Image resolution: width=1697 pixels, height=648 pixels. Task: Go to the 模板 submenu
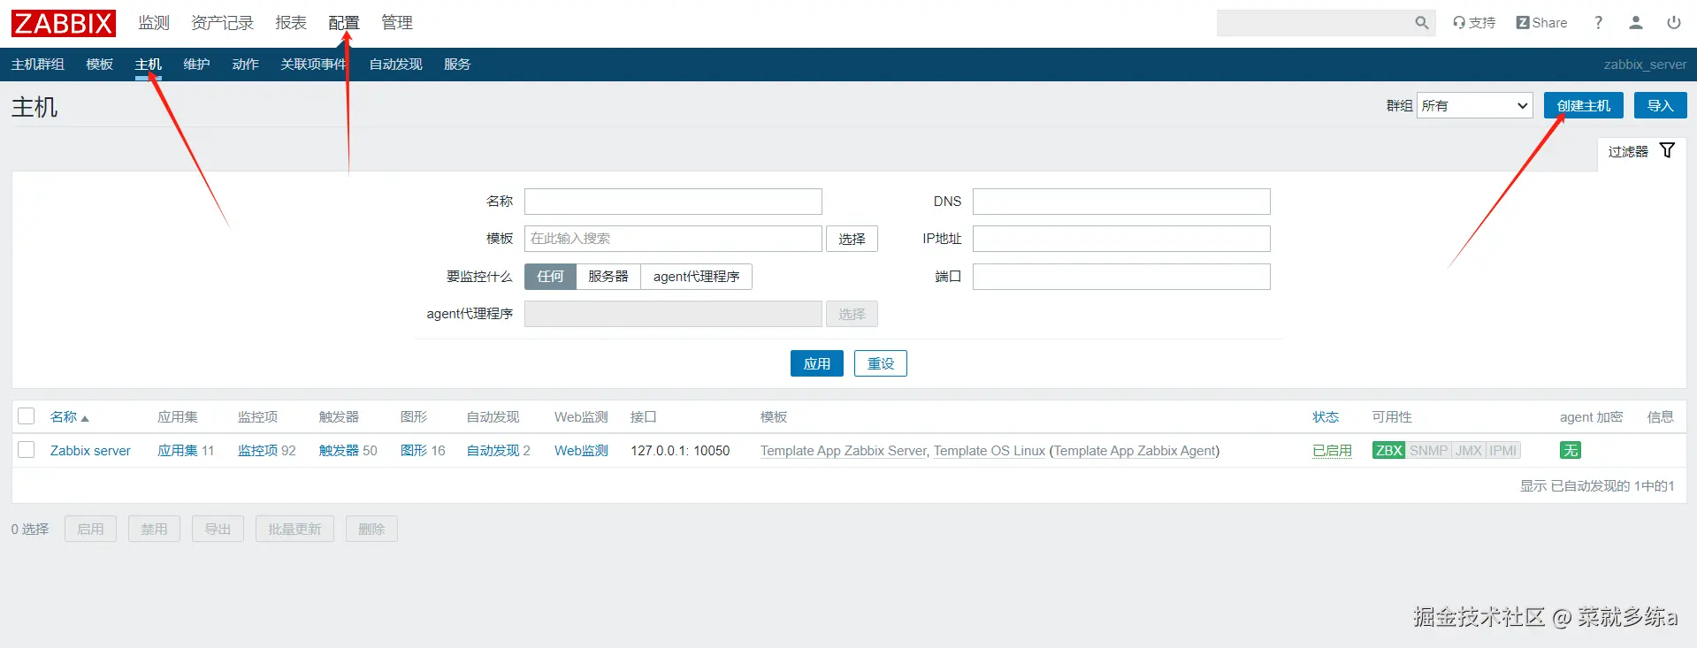(x=100, y=65)
